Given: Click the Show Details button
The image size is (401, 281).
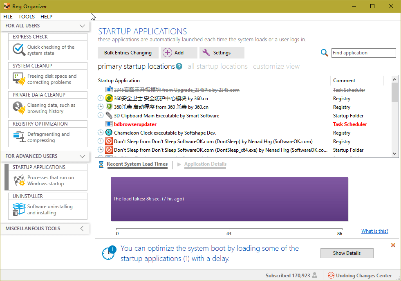Looking at the screenshot, I should tap(347, 253).
